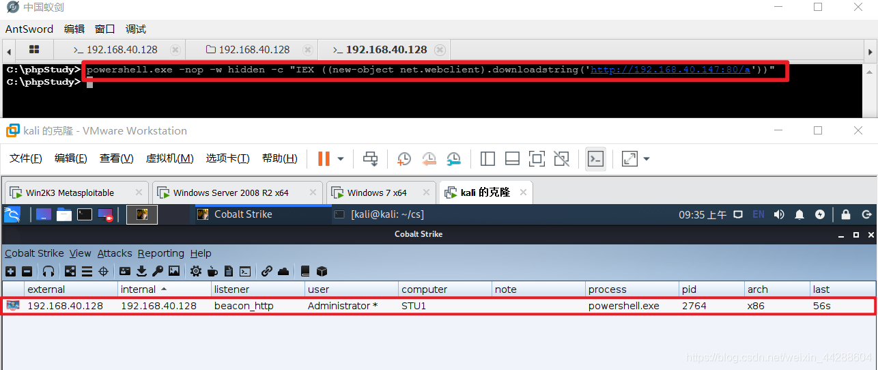Open VMware 虚拟机(M) menu

click(170, 158)
